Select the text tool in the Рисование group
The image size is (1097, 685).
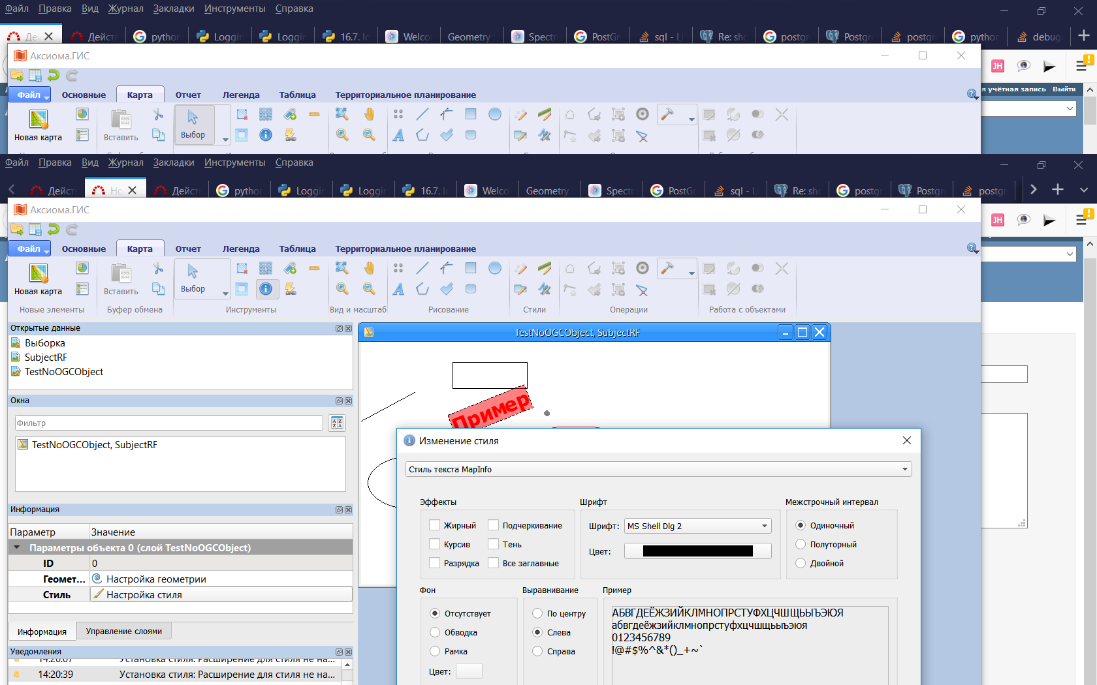coord(398,289)
